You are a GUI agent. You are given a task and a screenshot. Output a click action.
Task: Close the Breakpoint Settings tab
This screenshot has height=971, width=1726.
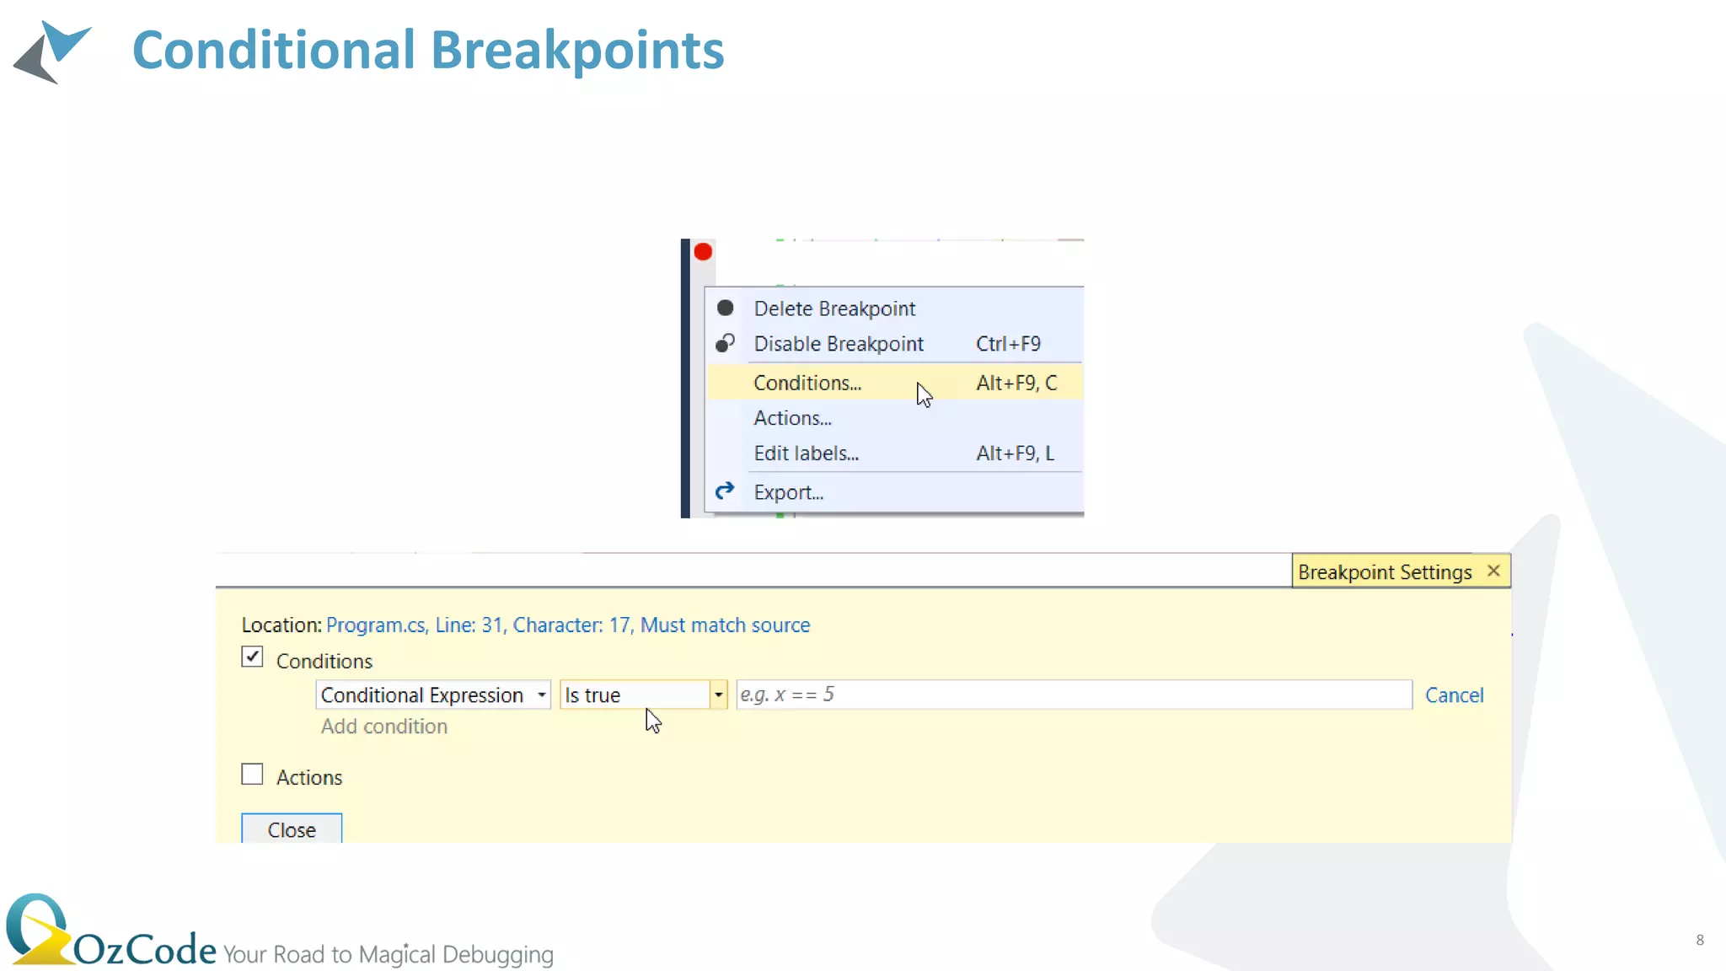1493,571
